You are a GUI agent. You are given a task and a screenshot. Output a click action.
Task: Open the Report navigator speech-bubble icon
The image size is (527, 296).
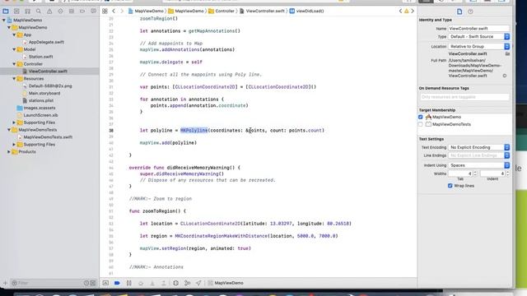(93, 11)
